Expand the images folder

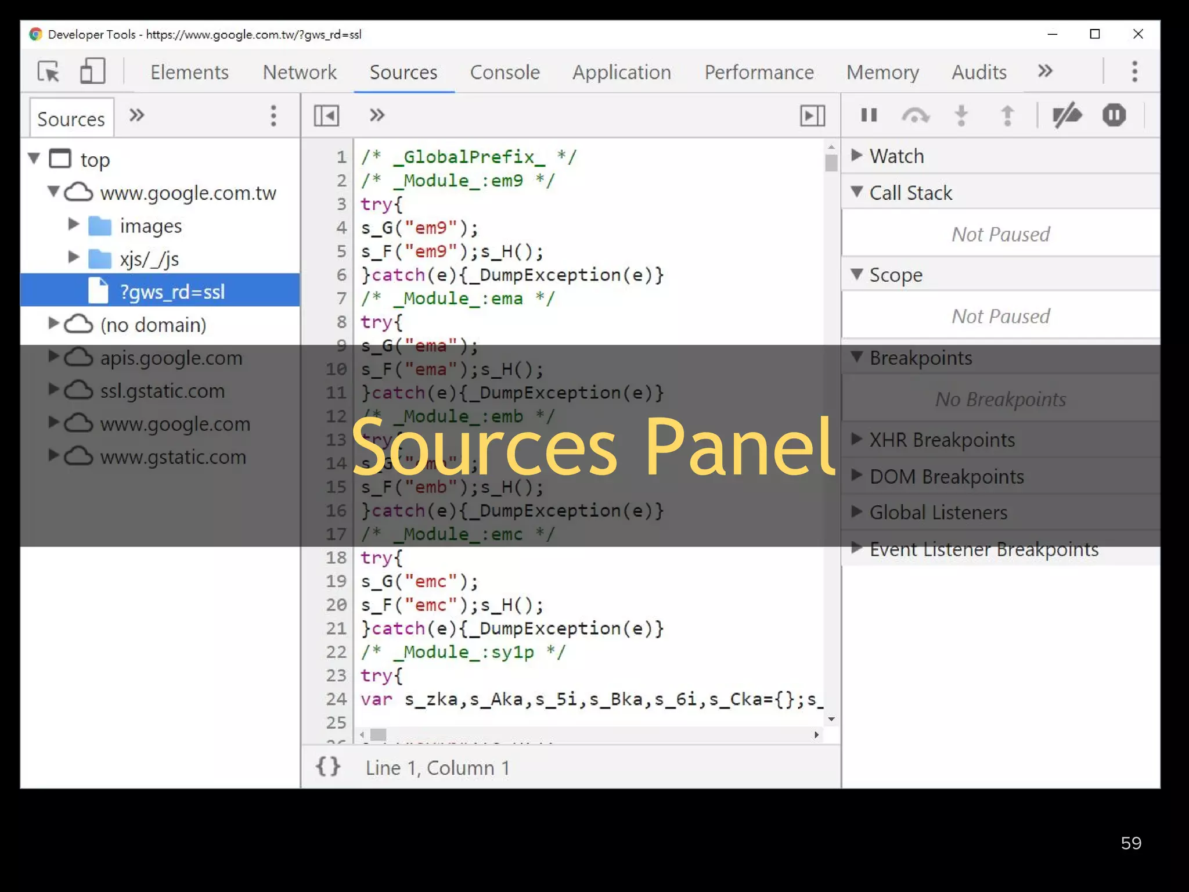(x=73, y=224)
